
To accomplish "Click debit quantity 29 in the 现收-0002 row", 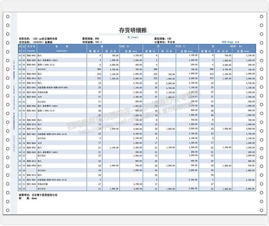I will (x=99, y=106).
